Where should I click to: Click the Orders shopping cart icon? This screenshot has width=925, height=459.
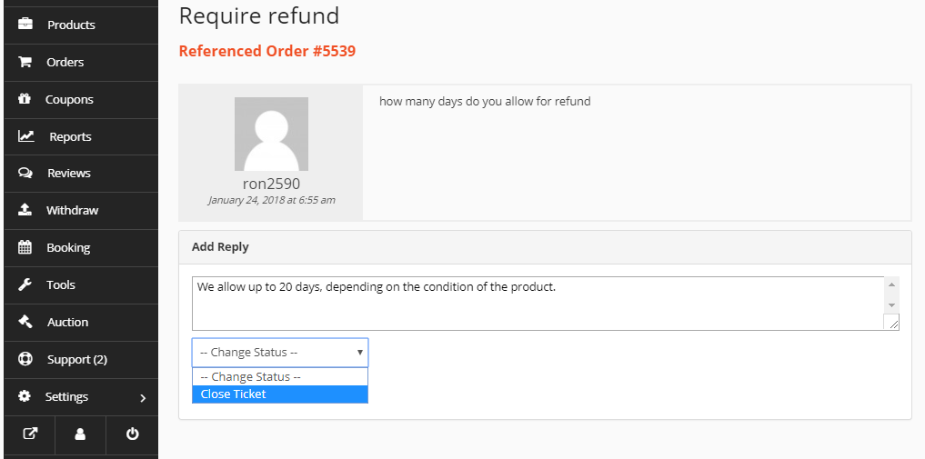click(x=25, y=62)
